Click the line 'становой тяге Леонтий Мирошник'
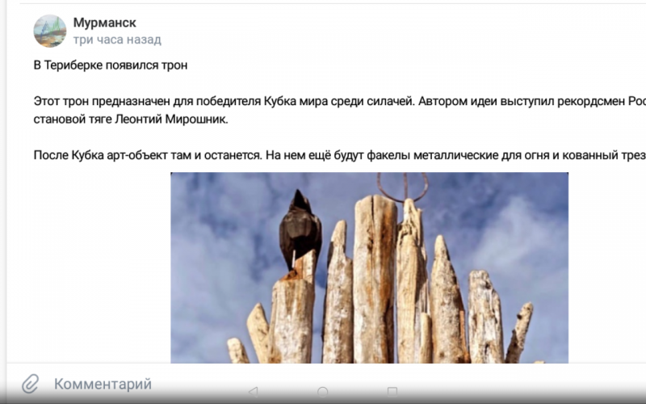The width and height of the screenshot is (646, 404). pos(131,119)
